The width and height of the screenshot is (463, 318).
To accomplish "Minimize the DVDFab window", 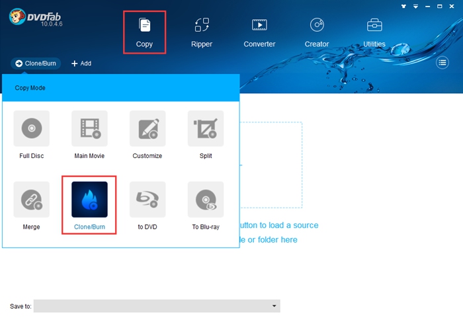I will pos(427,6).
